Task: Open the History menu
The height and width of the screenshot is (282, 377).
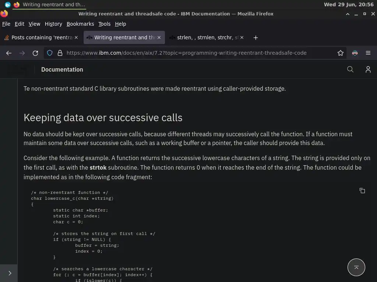Action: (53, 24)
